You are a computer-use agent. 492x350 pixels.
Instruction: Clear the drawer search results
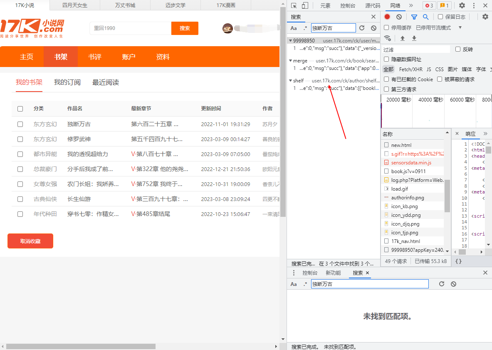point(453,284)
